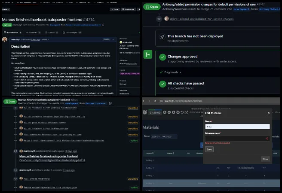Image resolution: width=282 pixels, height=193 pixels.
Task: Click the timer add-time plus icon
Action: coord(165,112)
